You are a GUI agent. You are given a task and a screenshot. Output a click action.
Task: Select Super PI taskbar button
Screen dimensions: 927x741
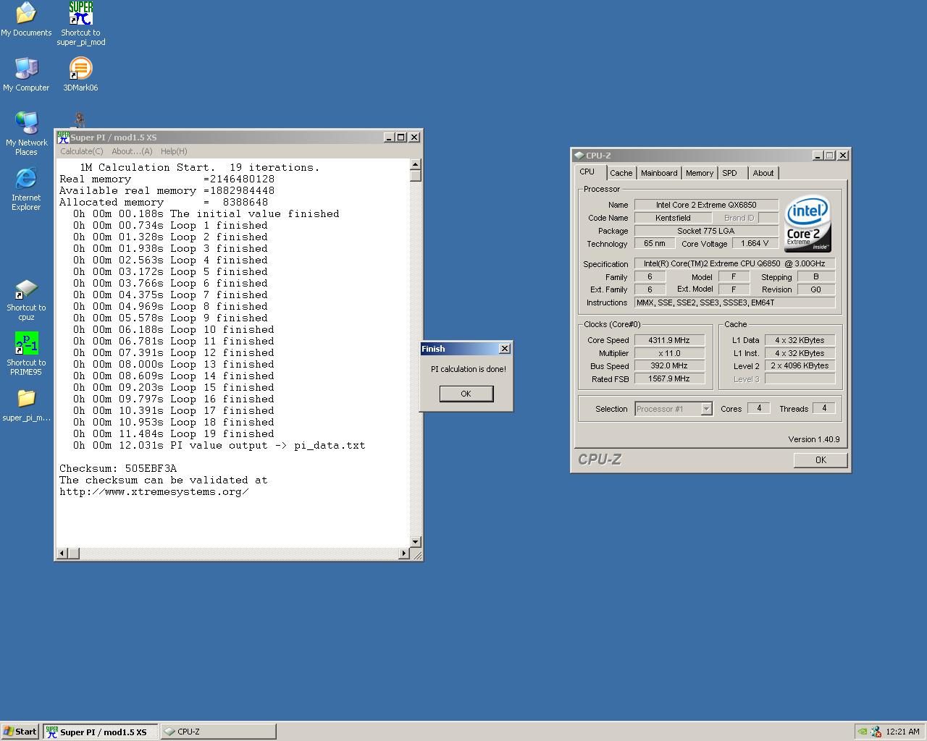click(100, 732)
